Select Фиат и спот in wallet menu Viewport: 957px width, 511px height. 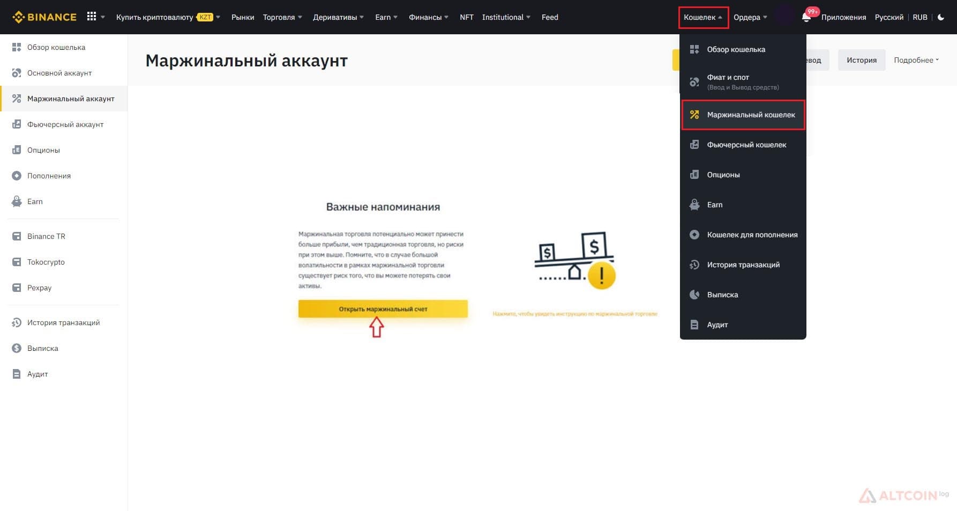coord(743,81)
